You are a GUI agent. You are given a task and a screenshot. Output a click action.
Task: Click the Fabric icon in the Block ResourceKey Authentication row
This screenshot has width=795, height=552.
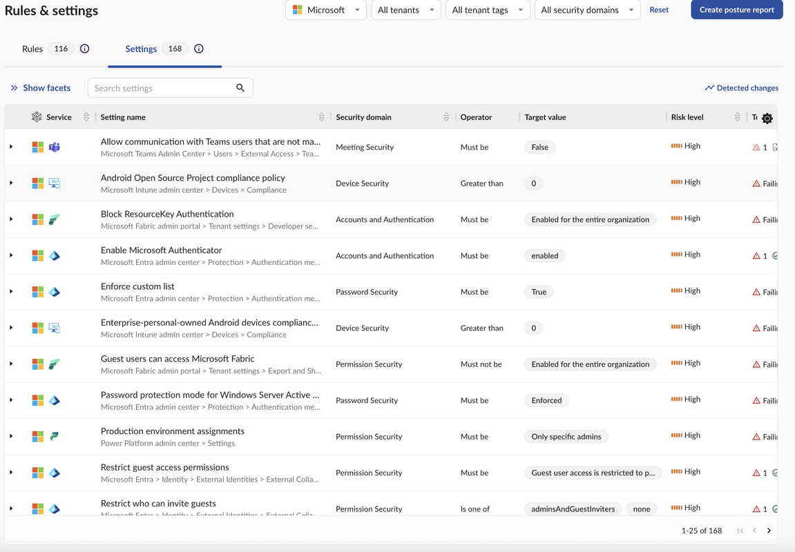[55, 219]
